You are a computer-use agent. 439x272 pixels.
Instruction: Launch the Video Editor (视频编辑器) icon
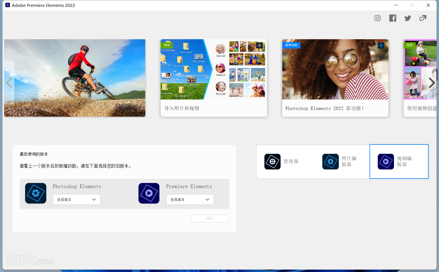[386, 161]
